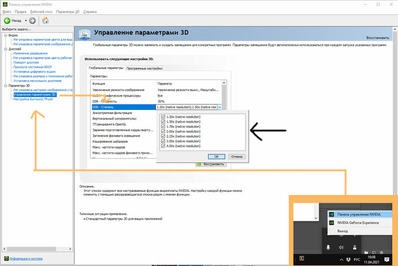Open the DSR - Степень dropdown arrow
The image size is (398, 266).
coord(219,107)
